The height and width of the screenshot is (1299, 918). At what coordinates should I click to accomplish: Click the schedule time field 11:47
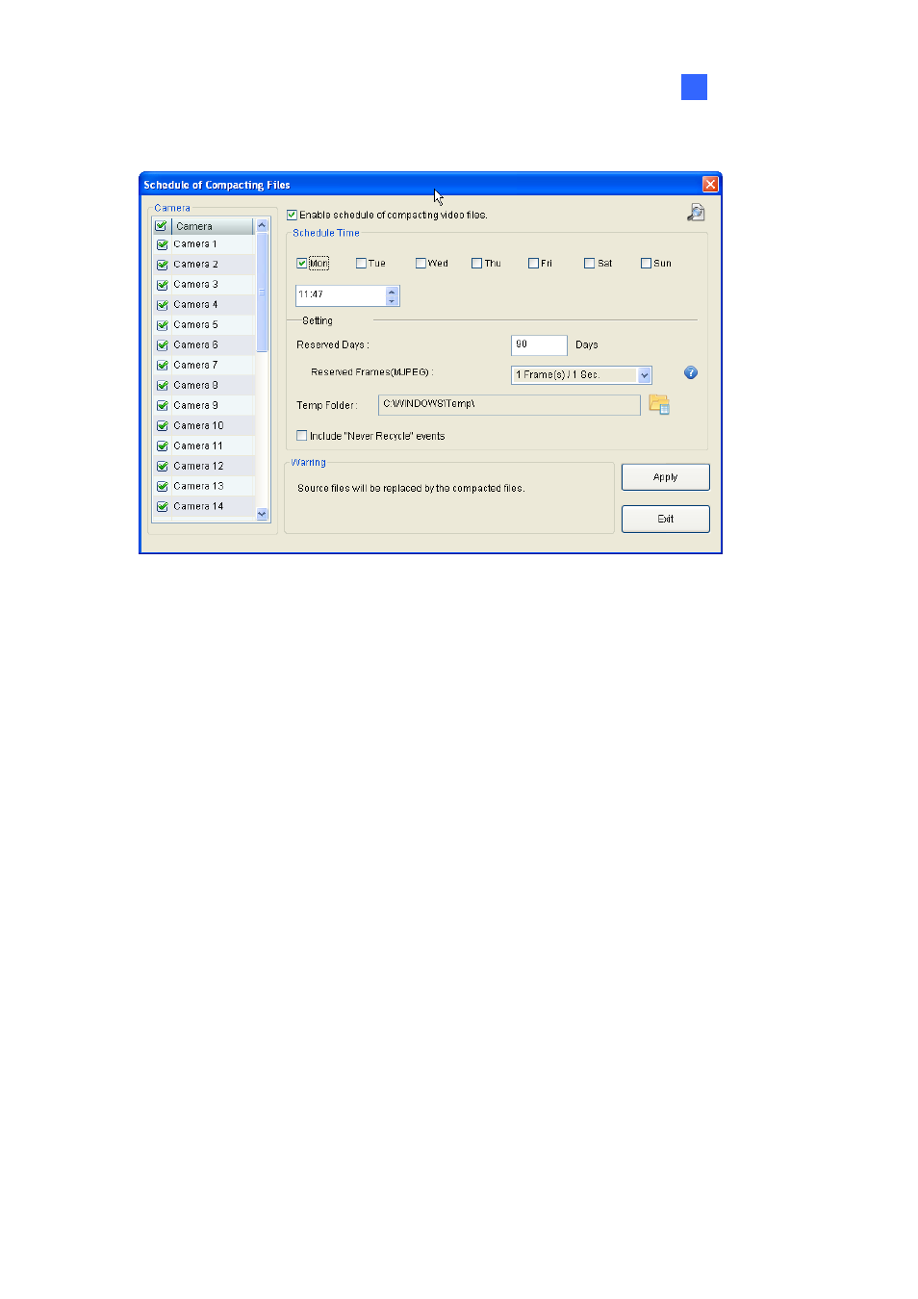click(x=341, y=295)
